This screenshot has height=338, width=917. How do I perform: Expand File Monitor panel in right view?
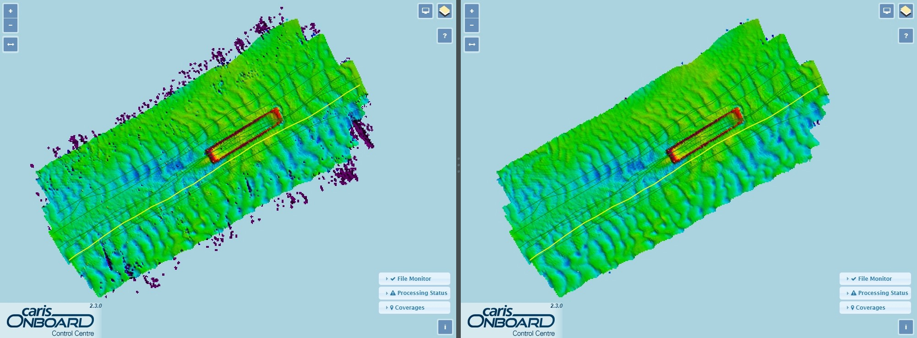coord(875,278)
